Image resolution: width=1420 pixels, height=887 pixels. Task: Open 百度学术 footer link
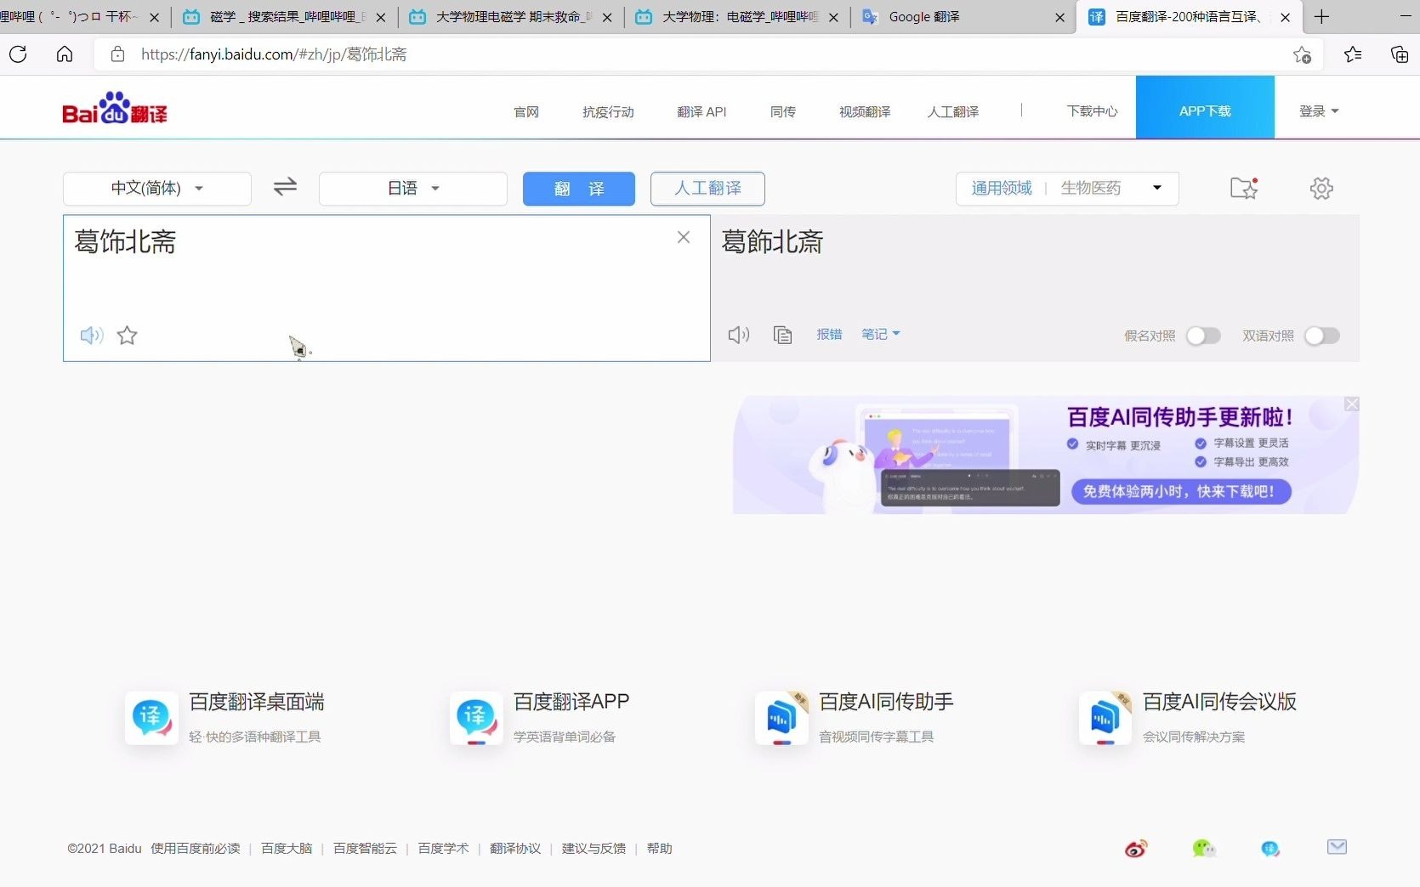click(443, 848)
